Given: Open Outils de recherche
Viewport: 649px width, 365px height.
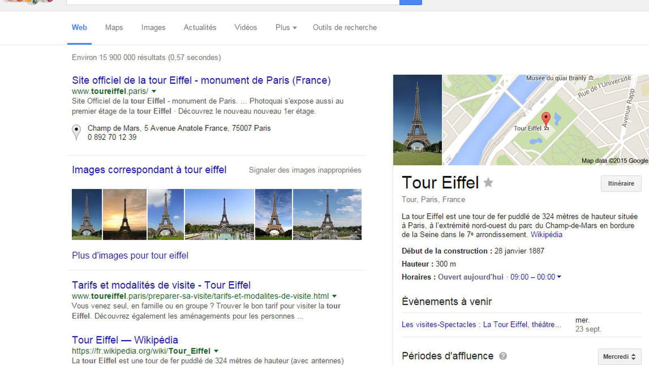Looking at the screenshot, I should click(345, 27).
